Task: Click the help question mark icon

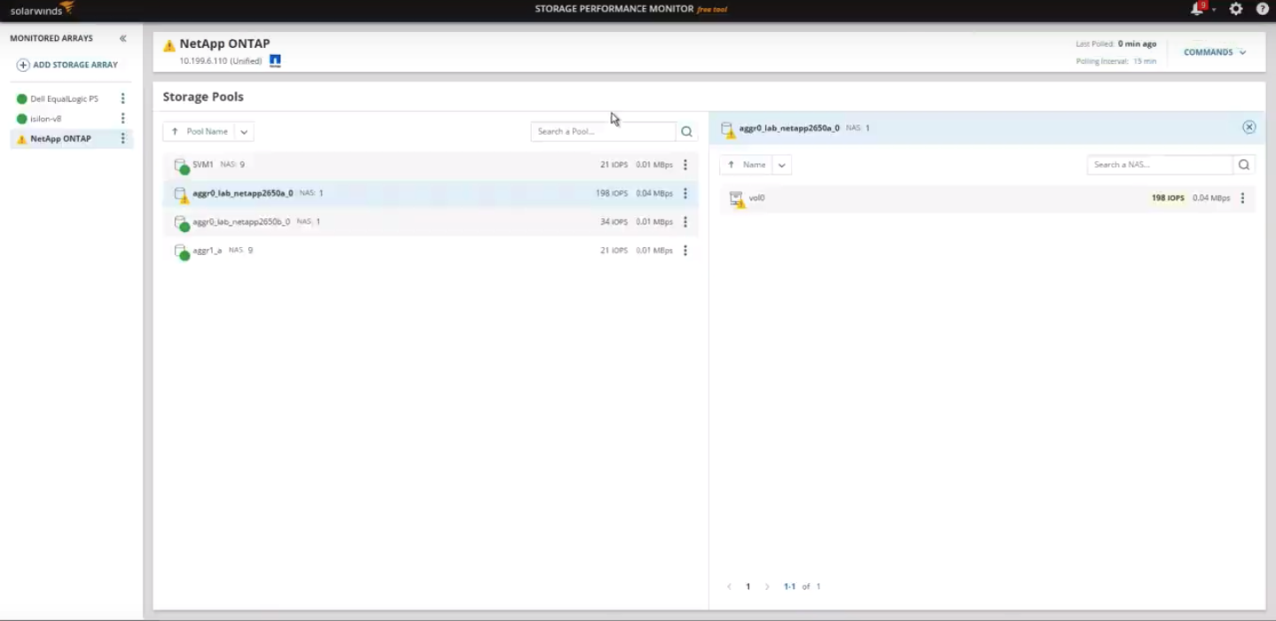Action: click(x=1263, y=10)
